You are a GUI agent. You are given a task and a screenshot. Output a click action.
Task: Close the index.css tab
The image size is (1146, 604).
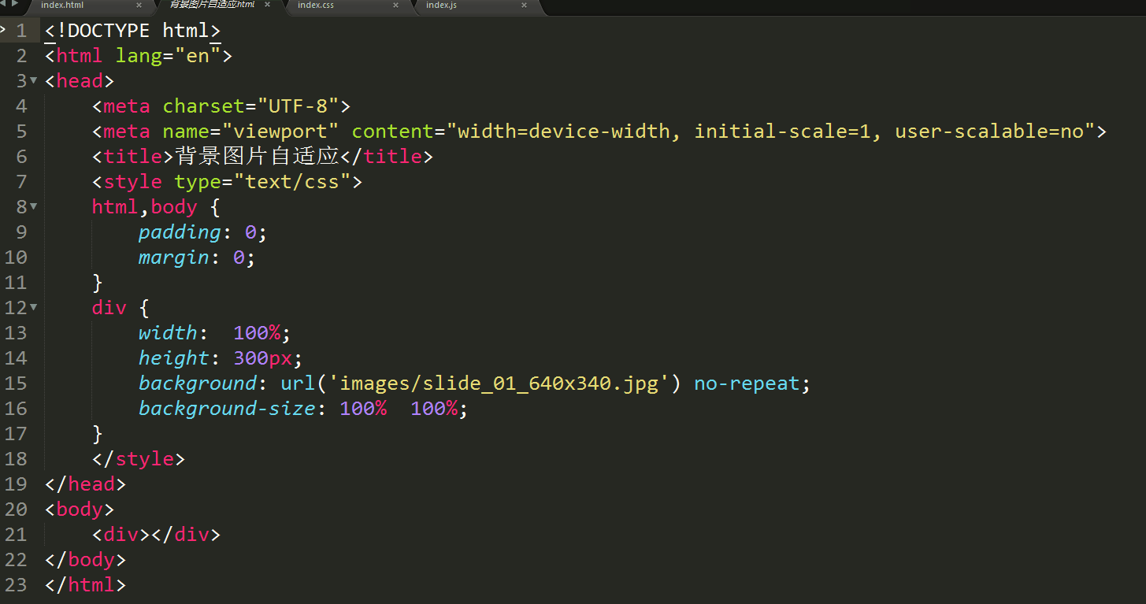pos(395,6)
